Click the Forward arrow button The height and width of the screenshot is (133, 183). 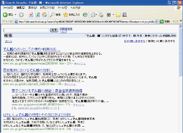pos(21,15)
